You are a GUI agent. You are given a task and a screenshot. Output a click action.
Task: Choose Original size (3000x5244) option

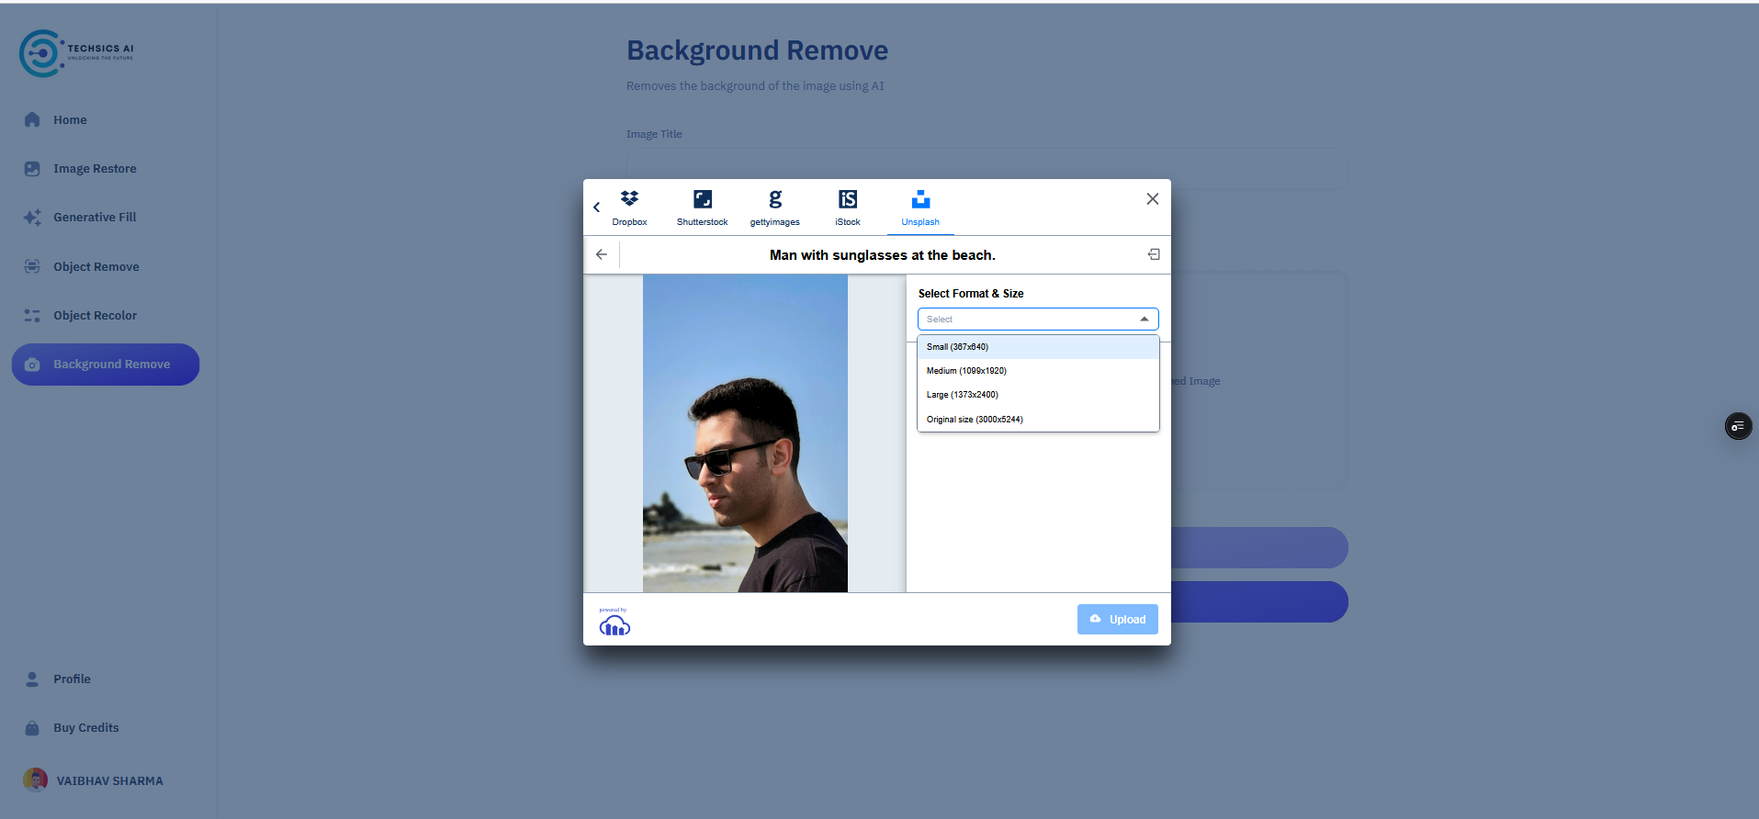point(1038,420)
